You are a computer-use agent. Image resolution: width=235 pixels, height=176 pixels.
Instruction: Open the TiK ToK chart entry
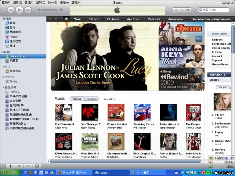[220, 115]
